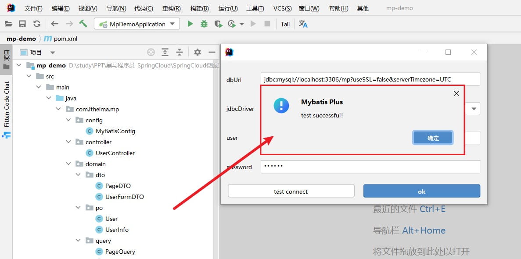The height and width of the screenshot is (259, 521).
Task: Click the password input field
Action: click(x=370, y=167)
